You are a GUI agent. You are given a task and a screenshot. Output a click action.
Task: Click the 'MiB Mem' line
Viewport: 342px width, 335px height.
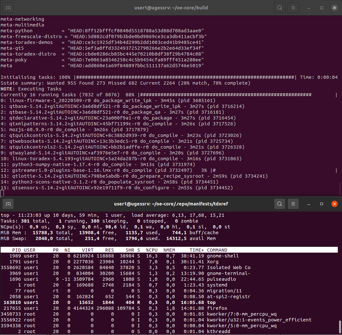109,233
